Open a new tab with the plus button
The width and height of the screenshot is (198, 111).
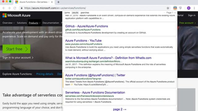[x=58, y=2]
